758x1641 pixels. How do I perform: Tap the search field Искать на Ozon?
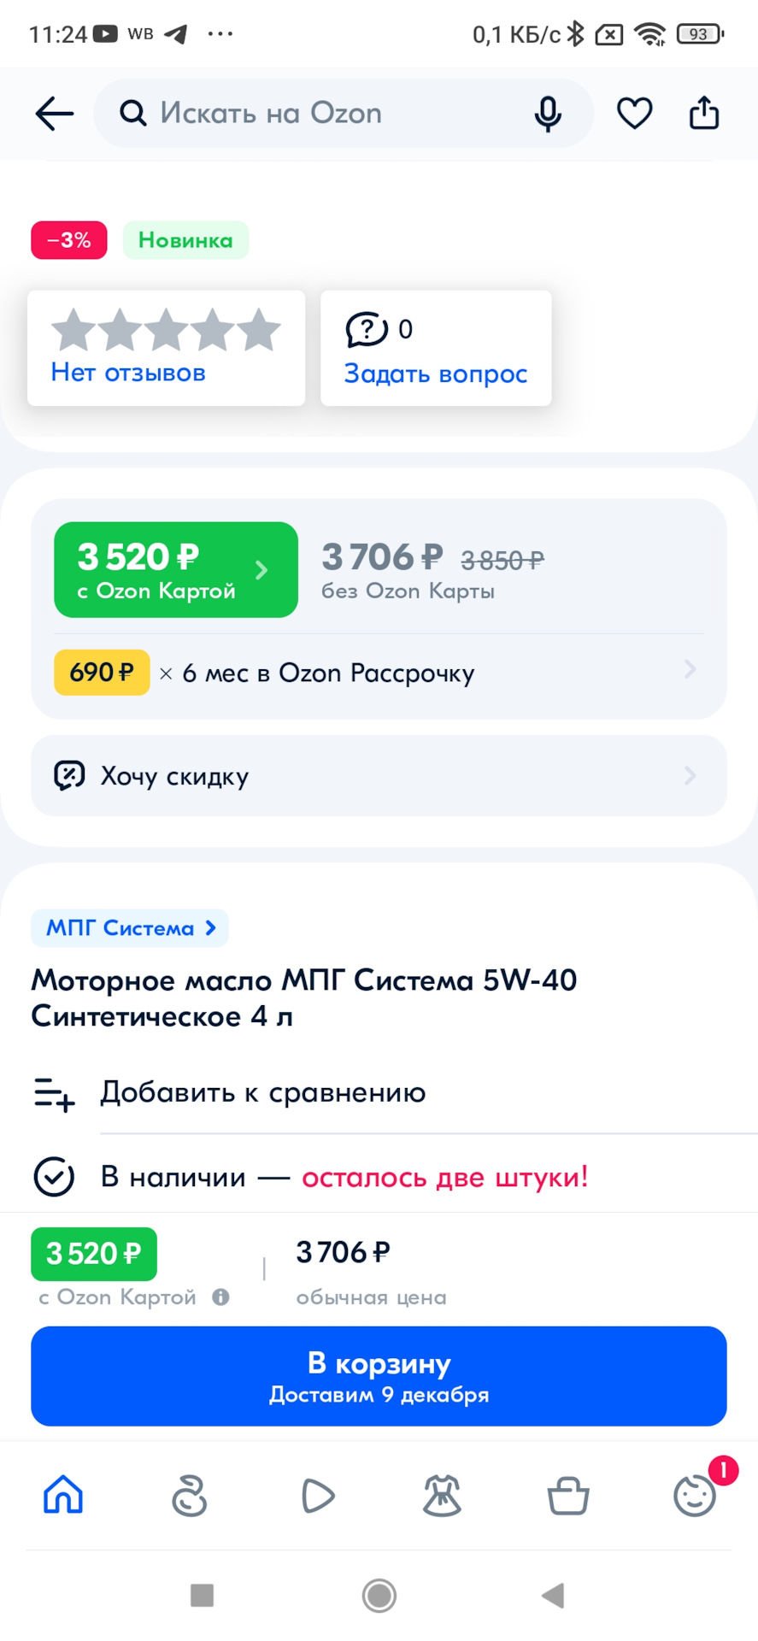(x=325, y=114)
